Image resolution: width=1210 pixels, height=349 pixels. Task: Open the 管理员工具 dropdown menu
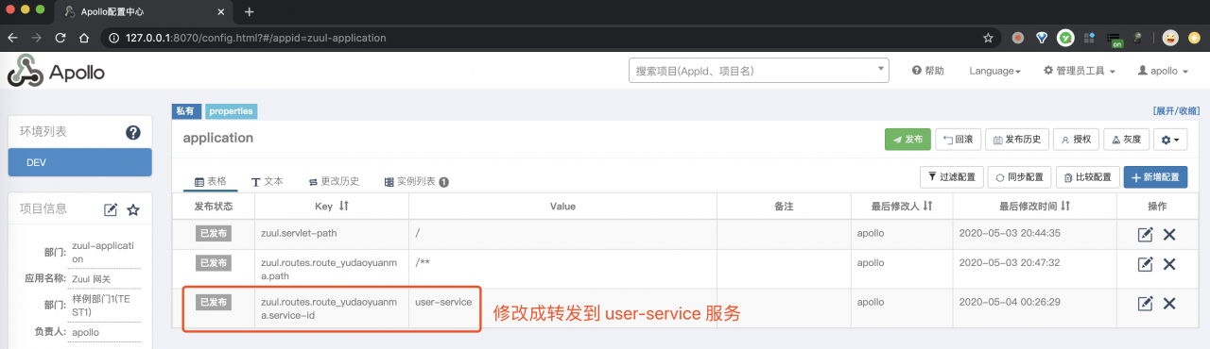click(1080, 71)
